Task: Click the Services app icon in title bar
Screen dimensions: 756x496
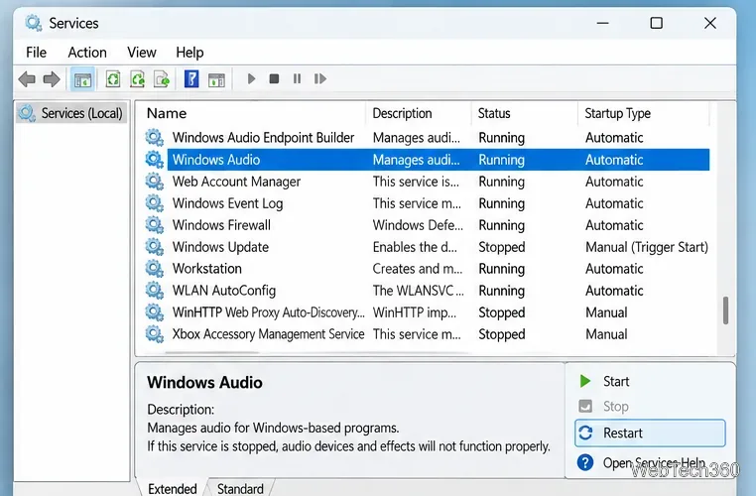Action: point(34,23)
